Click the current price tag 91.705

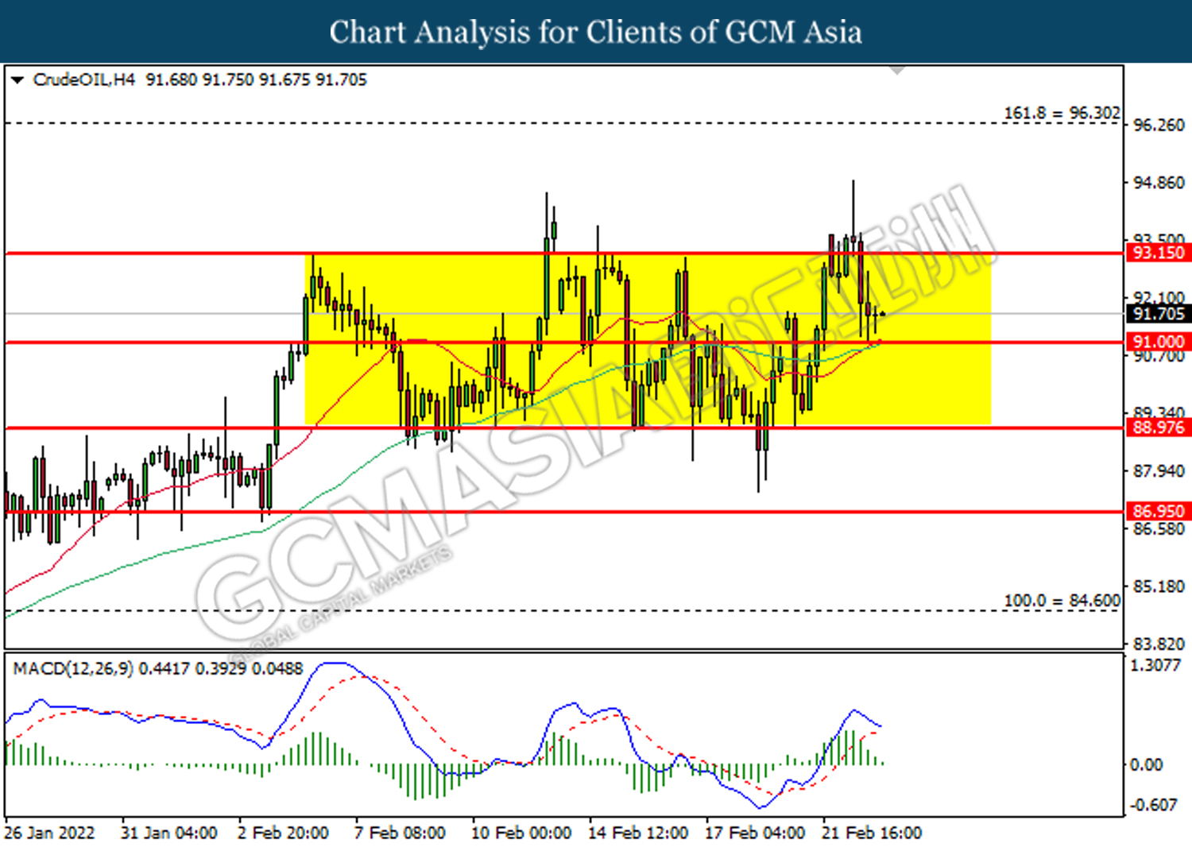[x=1158, y=314]
